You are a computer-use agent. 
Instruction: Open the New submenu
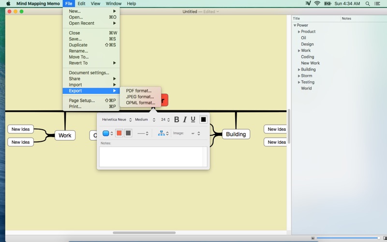[x=91, y=11]
